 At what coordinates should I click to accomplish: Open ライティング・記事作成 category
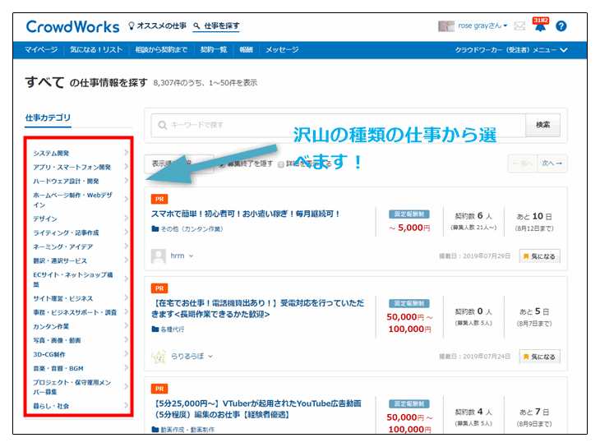pos(66,233)
